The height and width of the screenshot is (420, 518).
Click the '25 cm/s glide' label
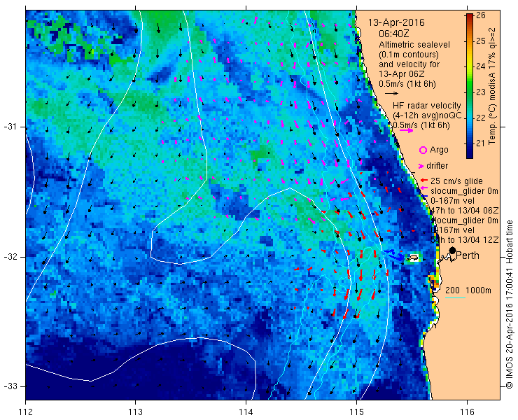pos(456,181)
